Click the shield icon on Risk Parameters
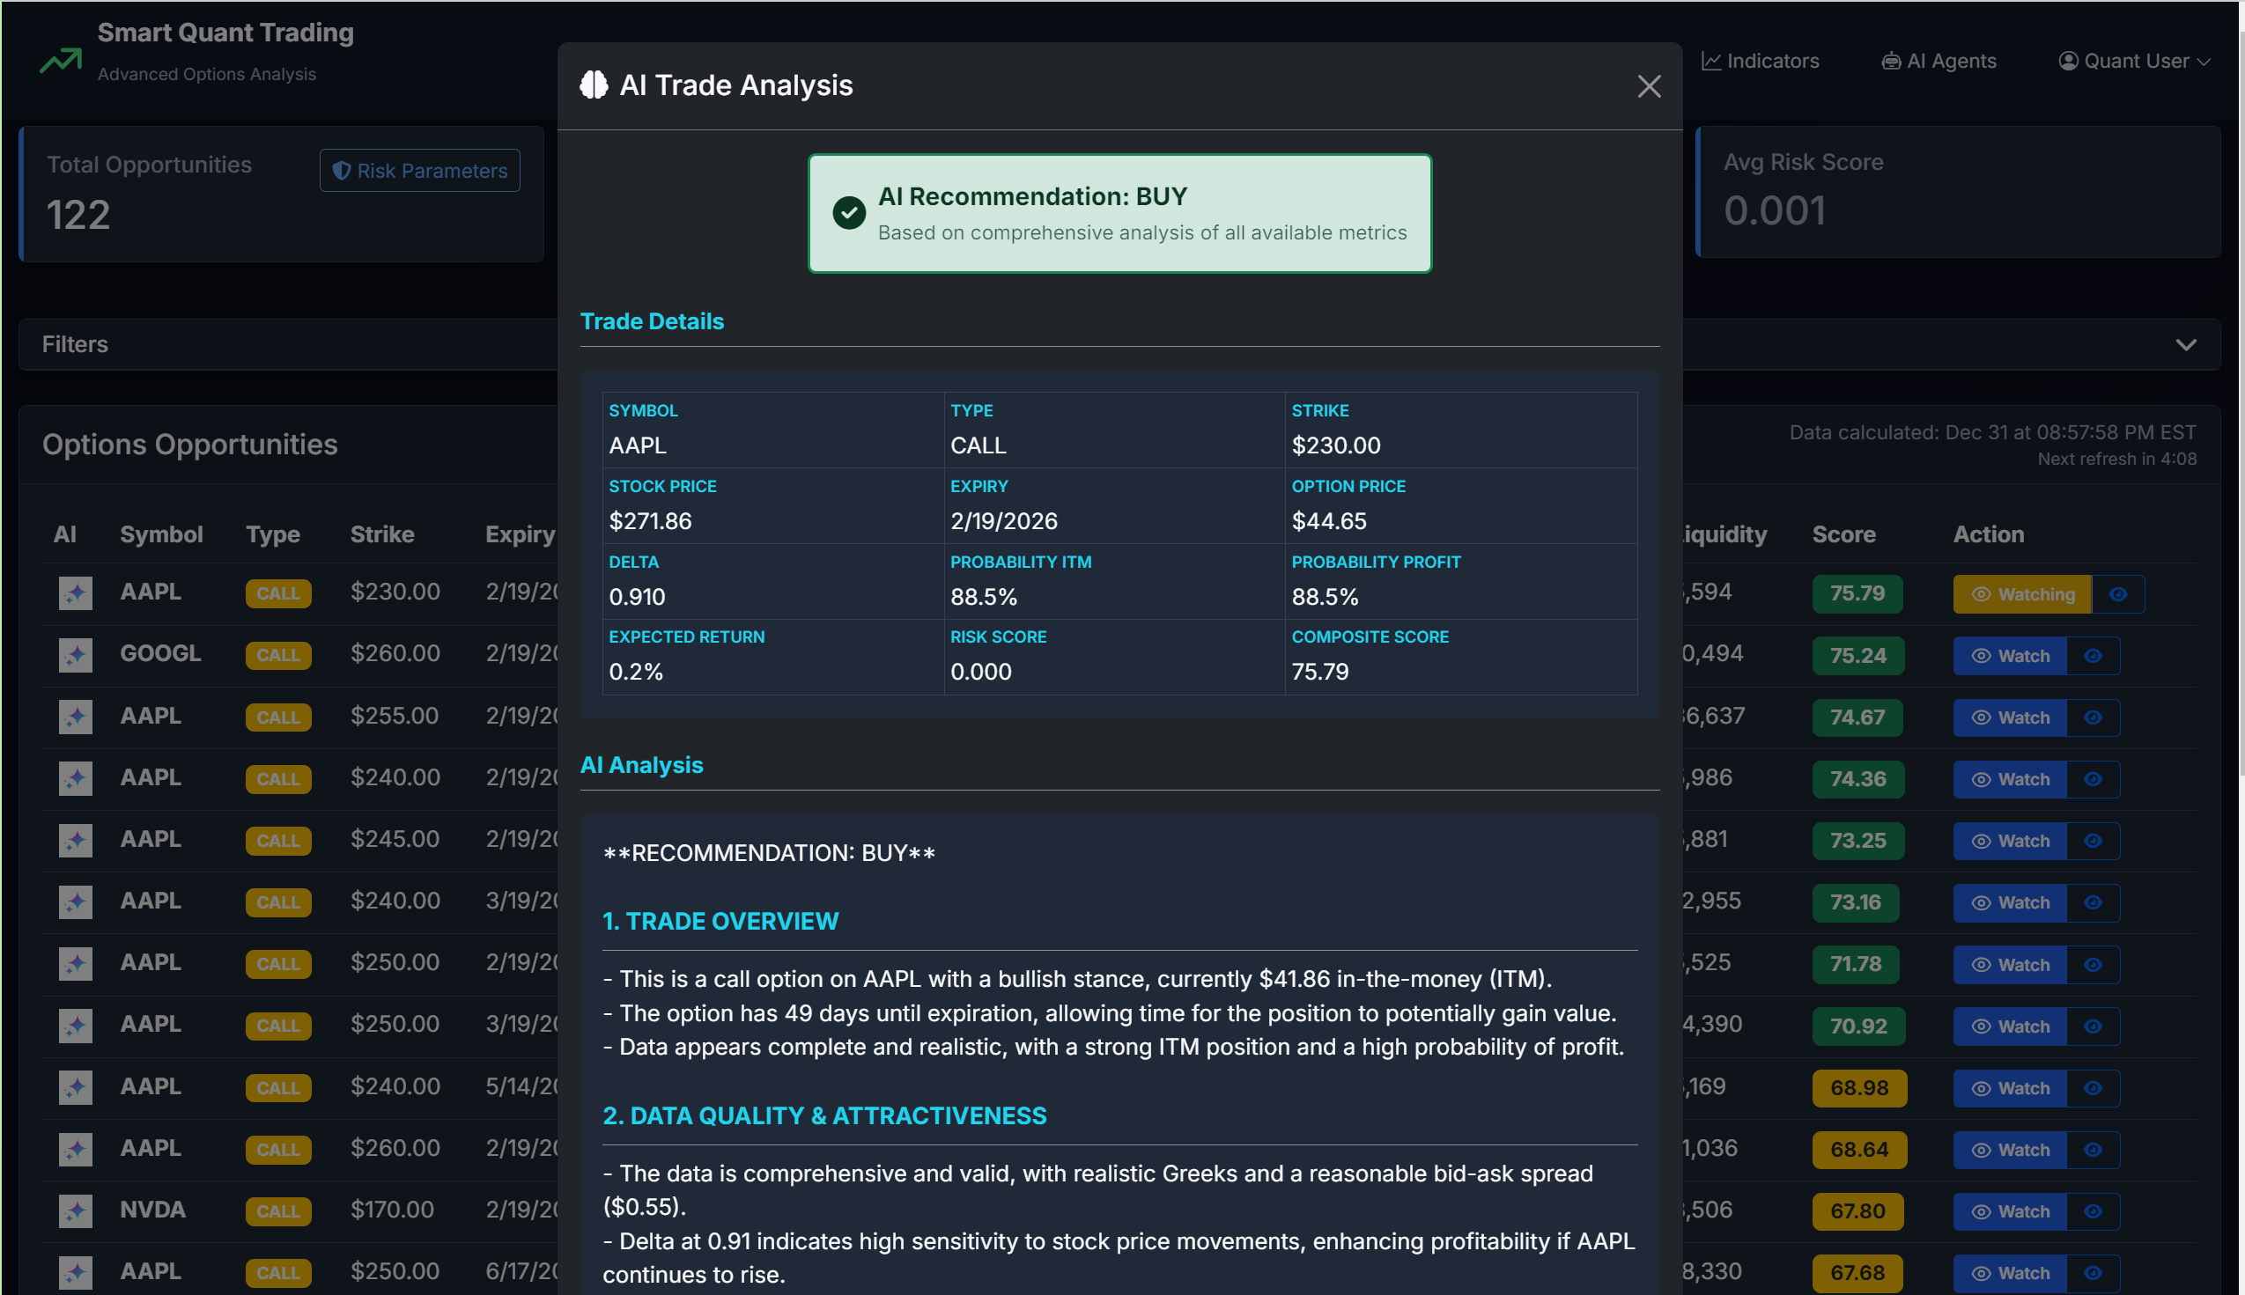Image resolution: width=2245 pixels, height=1295 pixels. 343,170
